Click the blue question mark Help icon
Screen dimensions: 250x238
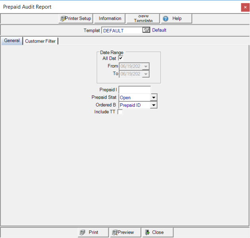coord(165,19)
